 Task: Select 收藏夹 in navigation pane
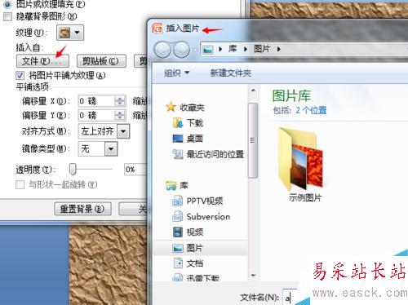coord(192,108)
